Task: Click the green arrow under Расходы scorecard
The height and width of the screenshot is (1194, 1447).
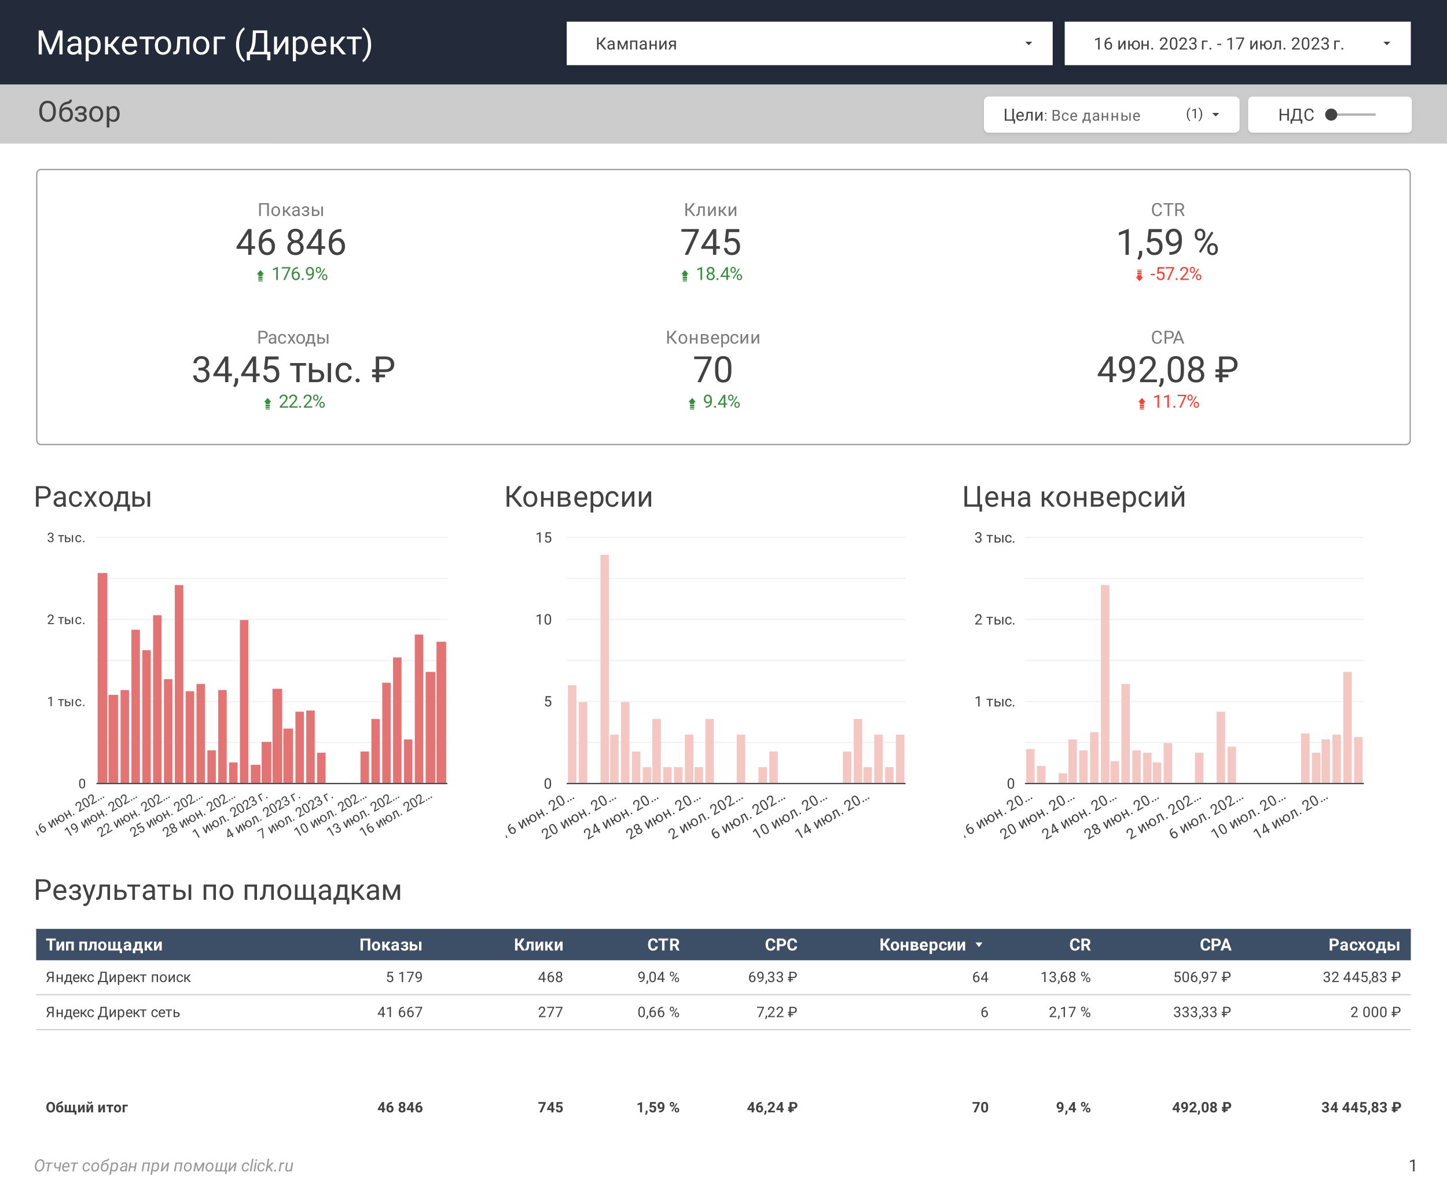Action: click(x=267, y=403)
